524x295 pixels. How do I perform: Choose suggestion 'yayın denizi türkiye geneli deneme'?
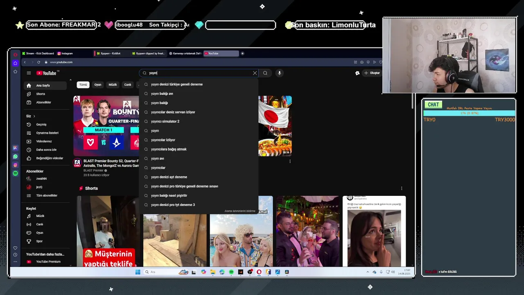click(x=199, y=84)
